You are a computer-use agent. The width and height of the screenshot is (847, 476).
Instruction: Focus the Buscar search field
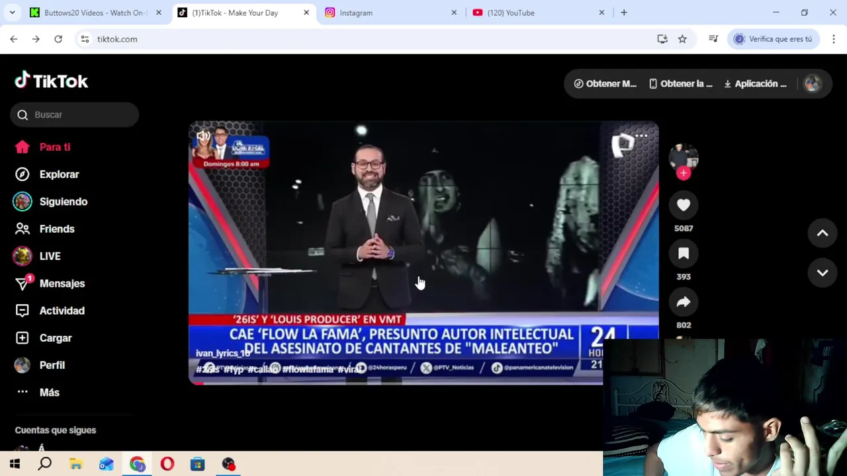tap(74, 114)
